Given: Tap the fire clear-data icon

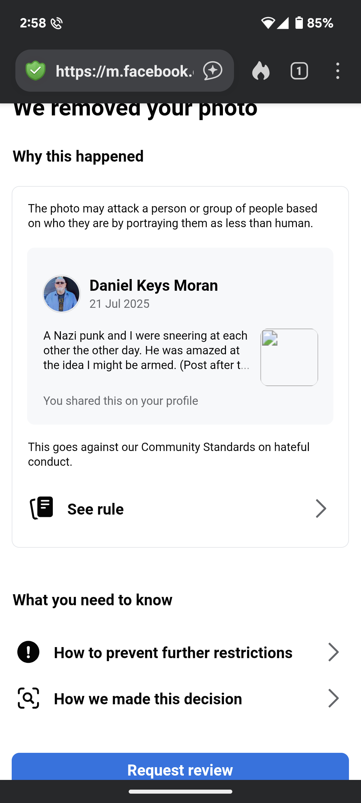Looking at the screenshot, I should (261, 71).
